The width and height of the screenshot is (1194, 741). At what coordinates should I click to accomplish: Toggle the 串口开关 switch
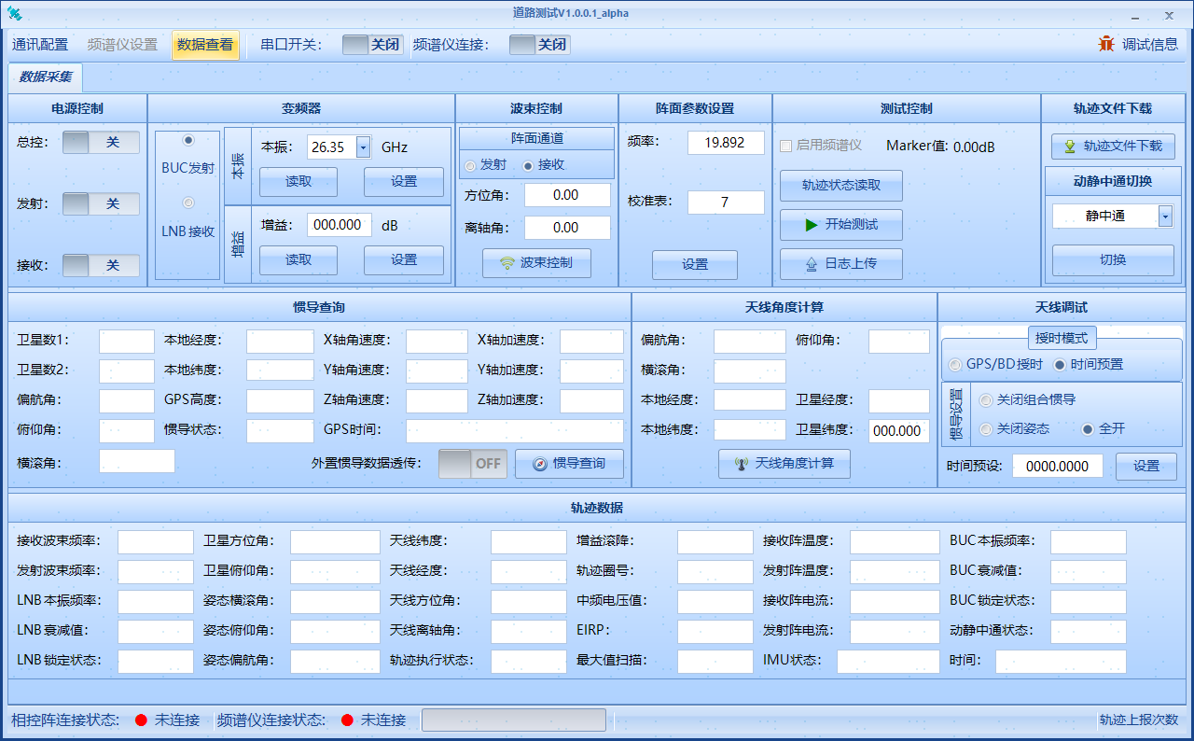pyautogui.click(x=372, y=45)
